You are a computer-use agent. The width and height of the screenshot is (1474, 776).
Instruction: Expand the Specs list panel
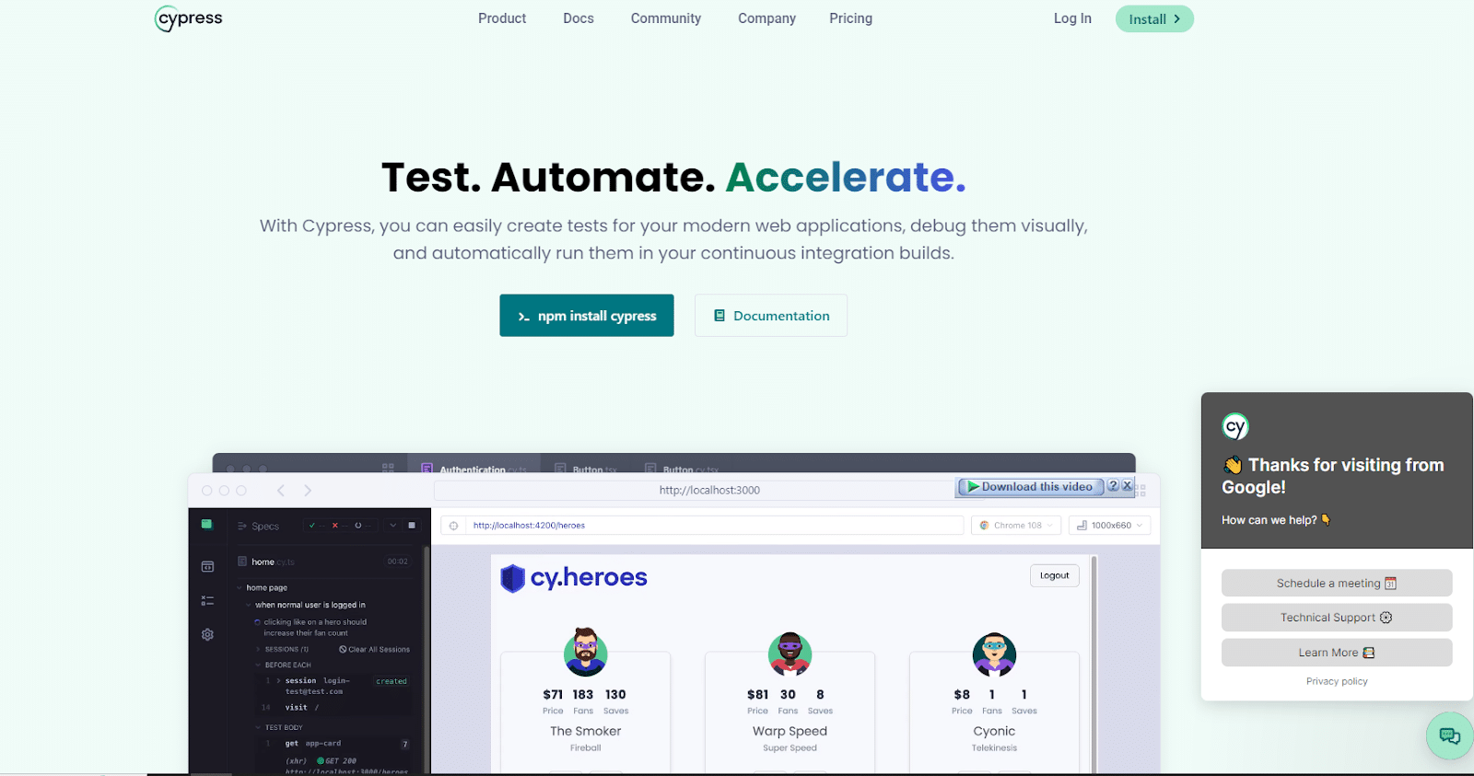[258, 527]
